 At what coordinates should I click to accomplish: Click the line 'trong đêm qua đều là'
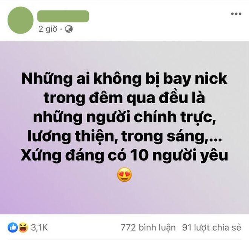point(124,98)
